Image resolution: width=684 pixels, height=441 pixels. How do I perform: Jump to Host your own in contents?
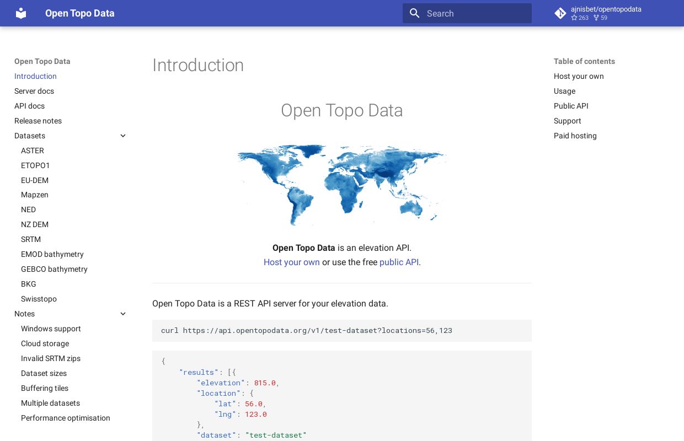[579, 76]
